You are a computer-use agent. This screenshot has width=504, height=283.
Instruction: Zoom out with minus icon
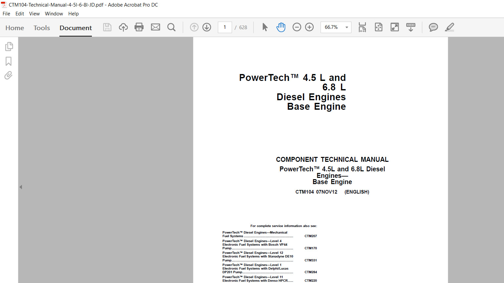click(x=297, y=27)
